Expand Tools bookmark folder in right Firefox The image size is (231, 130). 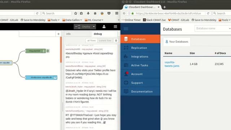225,20
